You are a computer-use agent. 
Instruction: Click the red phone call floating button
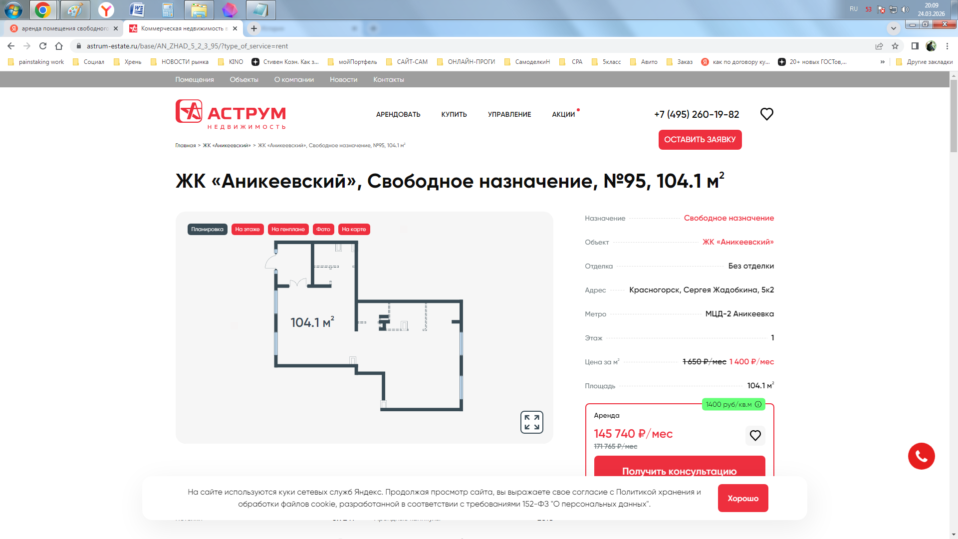point(921,456)
